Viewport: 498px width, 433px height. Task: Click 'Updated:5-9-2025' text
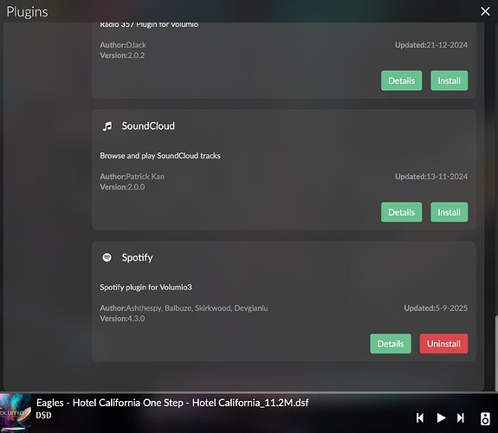436,308
